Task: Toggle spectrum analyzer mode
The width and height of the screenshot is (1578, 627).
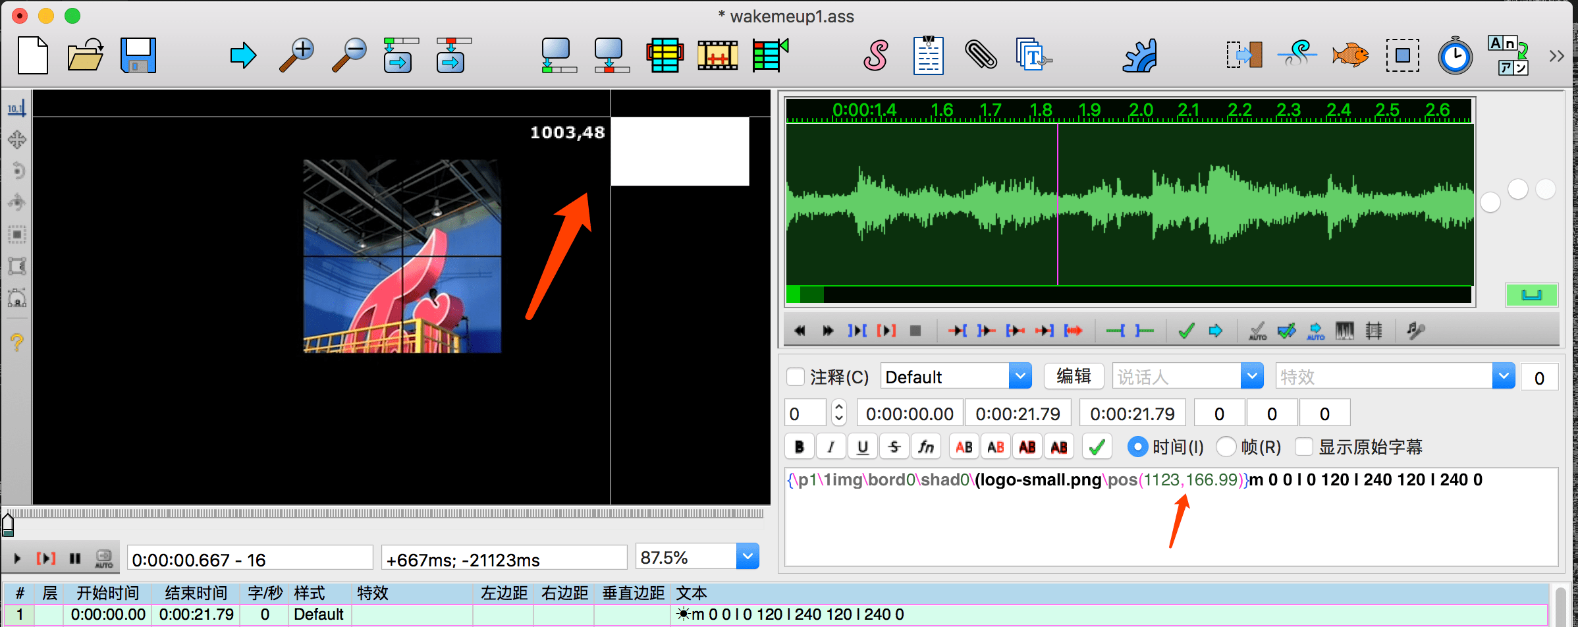Action: coord(1345,331)
